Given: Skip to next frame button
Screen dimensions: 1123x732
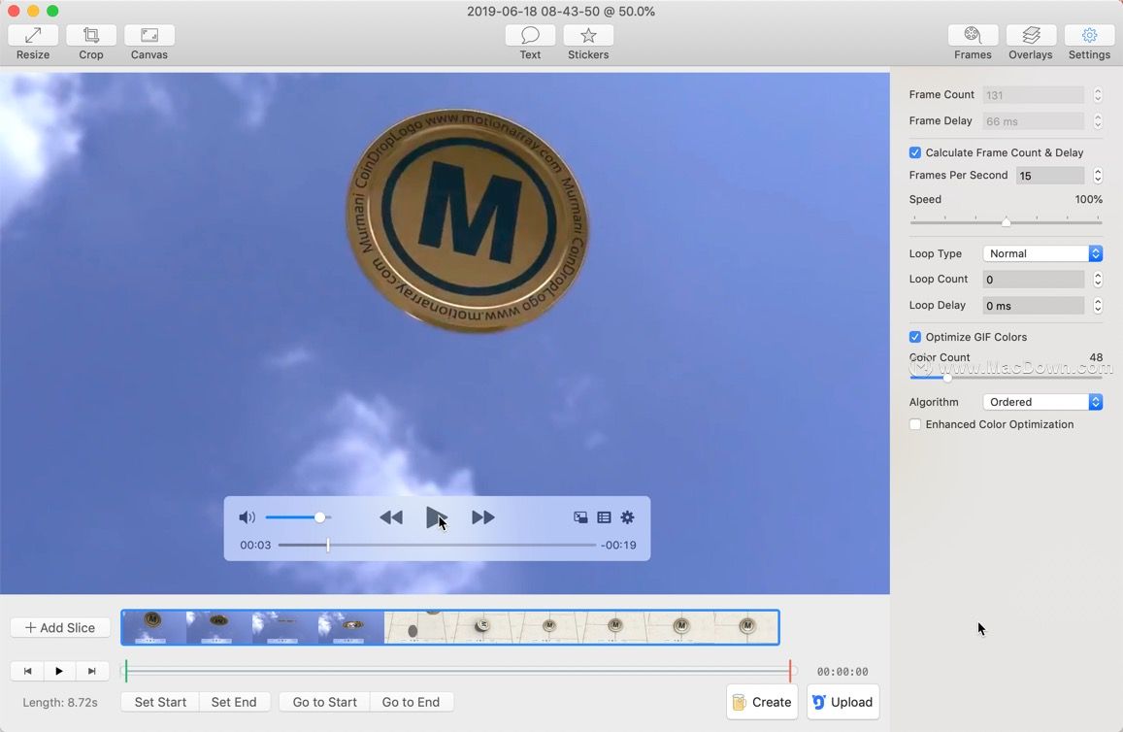Looking at the screenshot, I should (91, 671).
